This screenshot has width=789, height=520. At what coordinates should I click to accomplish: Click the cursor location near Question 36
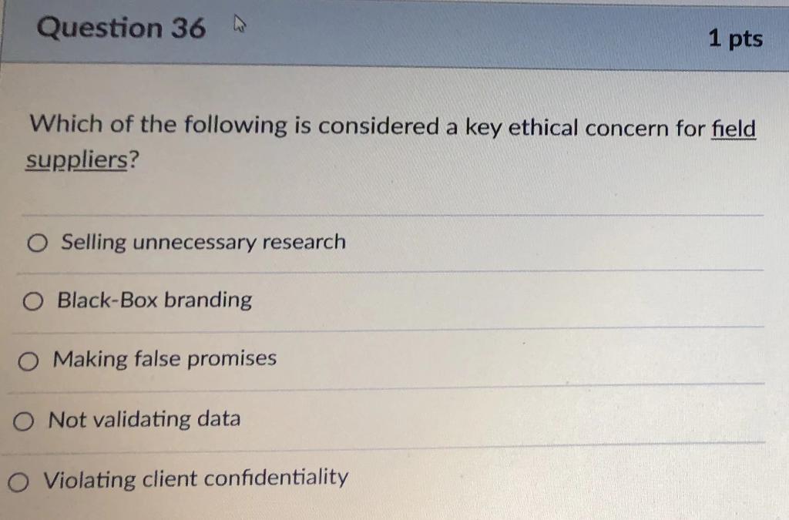point(237,23)
